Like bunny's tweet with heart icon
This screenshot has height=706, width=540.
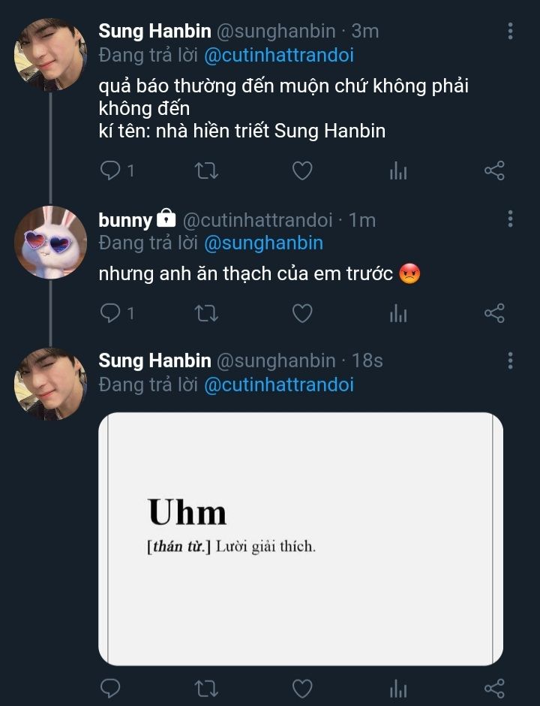pyautogui.click(x=301, y=313)
